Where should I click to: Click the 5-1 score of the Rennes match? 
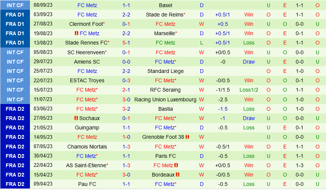click(x=126, y=43)
